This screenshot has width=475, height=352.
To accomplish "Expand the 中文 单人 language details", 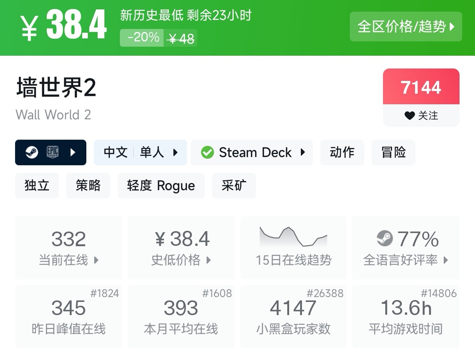I will tap(140, 152).
